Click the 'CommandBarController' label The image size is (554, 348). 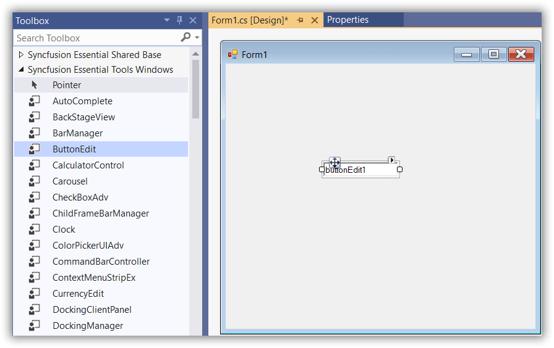pos(101,262)
